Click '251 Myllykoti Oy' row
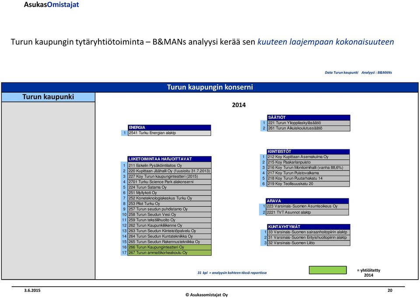 click(x=169, y=193)
